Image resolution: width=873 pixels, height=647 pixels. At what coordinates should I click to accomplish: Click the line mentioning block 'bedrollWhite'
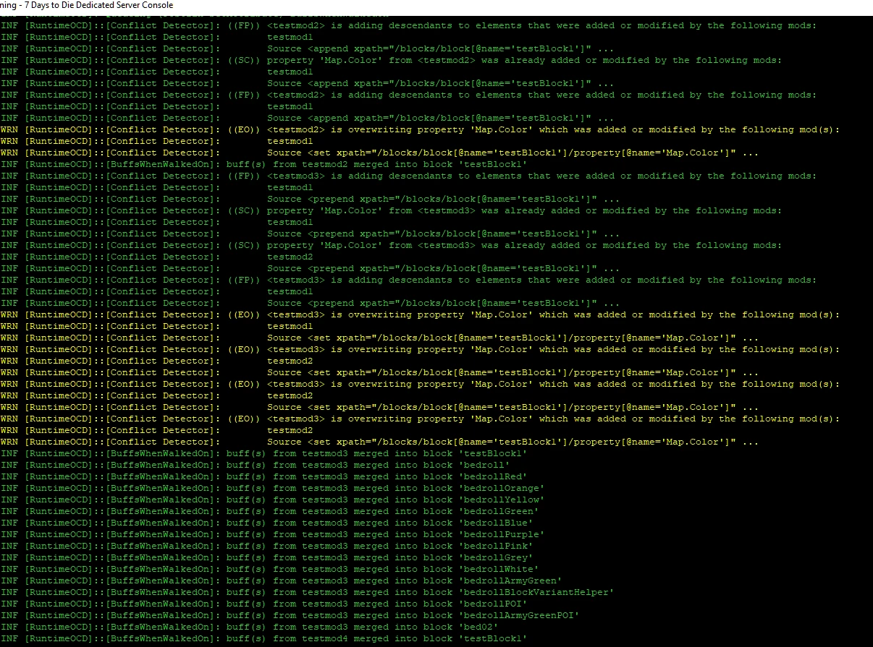pos(270,569)
